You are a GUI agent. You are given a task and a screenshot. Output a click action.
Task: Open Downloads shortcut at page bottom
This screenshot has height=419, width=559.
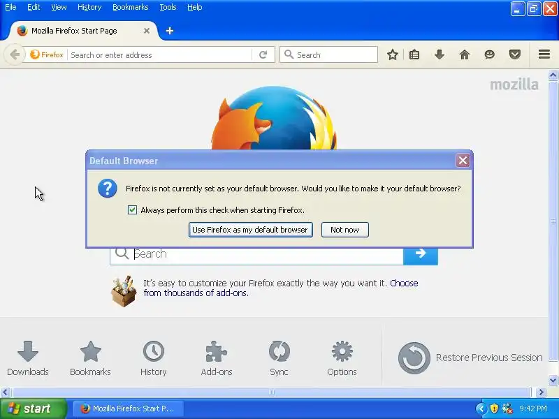coord(28,358)
